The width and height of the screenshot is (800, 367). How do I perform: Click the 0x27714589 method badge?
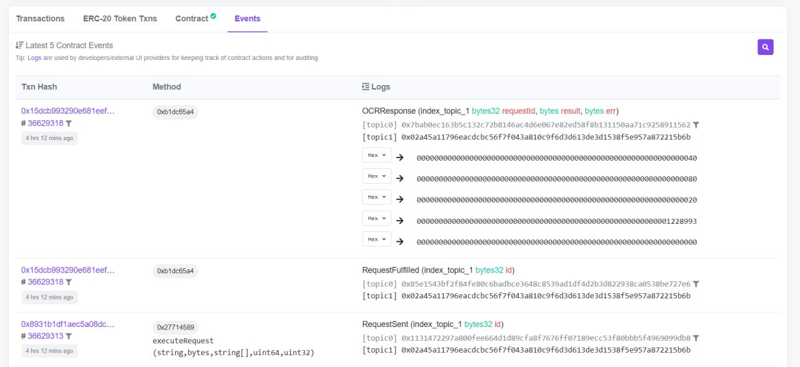point(176,327)
